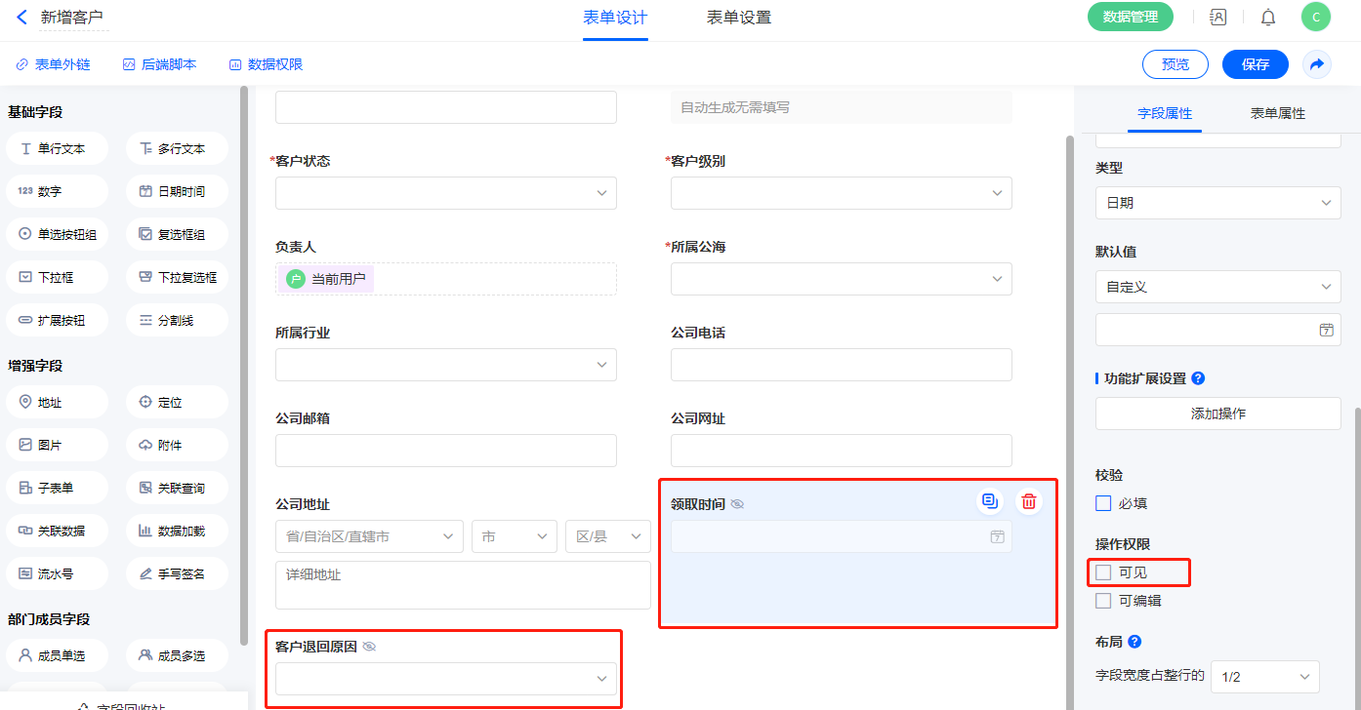
Task: Click the share arrow icon beside 保存
Action: 1317,64
